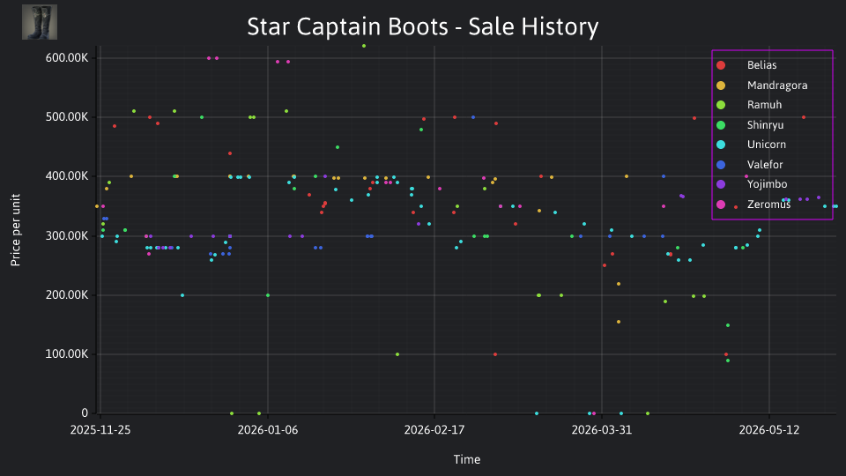Click the Yojimbo legend label
Viewport: 846px width, 476px height.
(767, 184)
